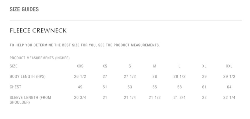
Task: Click the SLEEVE LENGTH (FROM SHOULDER) row label
Action: tap(30, 100)
